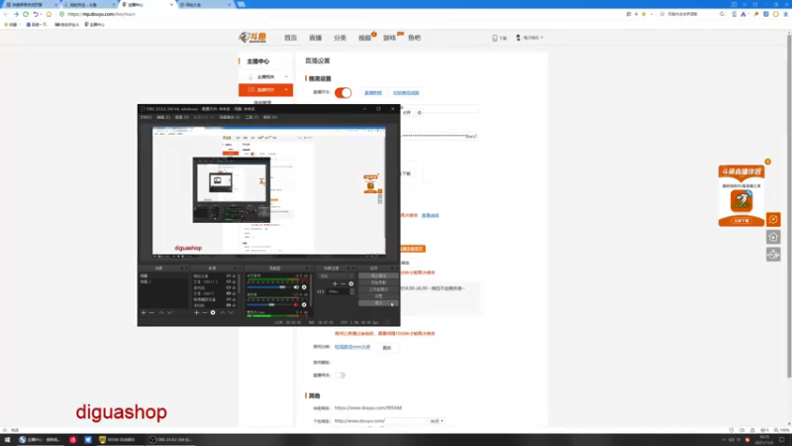This screenshot has height=446, width=792.
Task: Click bottom icon on right floating bar
Action: point(773,255)
